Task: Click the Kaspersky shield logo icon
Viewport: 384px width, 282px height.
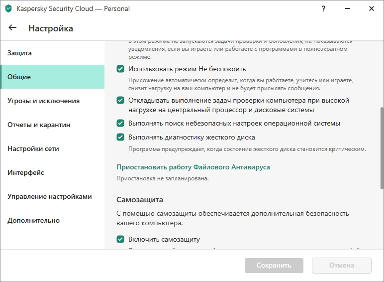Action: point(8,8)
